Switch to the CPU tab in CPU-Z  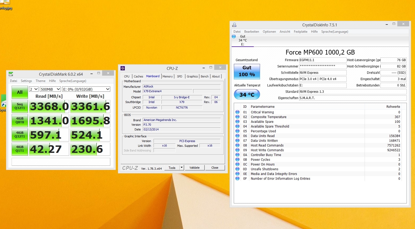(x=127, y=76)
